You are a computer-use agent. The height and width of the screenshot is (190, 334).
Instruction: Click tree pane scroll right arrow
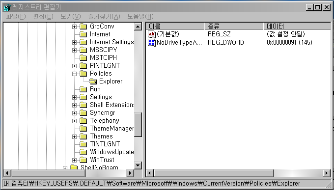point(130,173)
